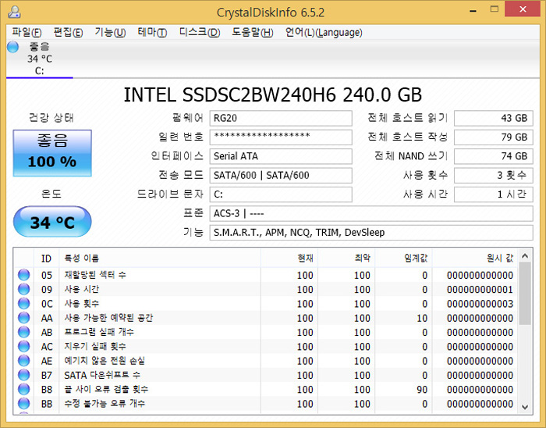Click the 원시 값 column header
The width and height of the screenshot is (546, 428).
(475, 259)
